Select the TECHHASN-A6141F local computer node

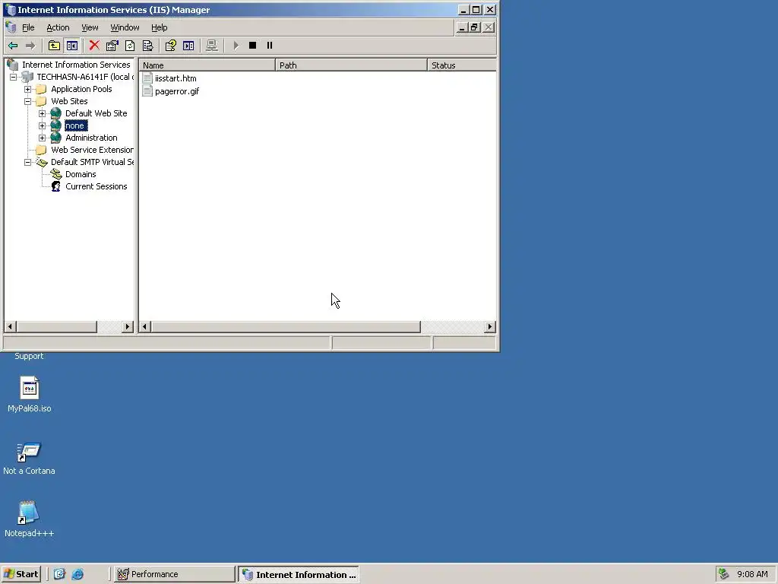coord(84,77)
